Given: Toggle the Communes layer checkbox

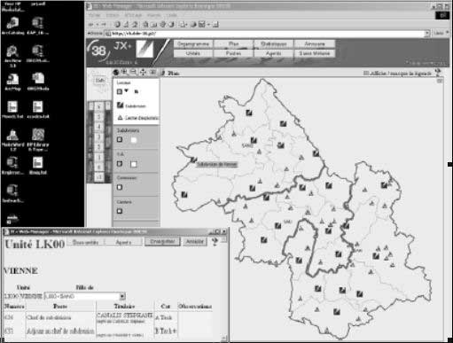Looking at the screenshot, I should coord(120,187).
